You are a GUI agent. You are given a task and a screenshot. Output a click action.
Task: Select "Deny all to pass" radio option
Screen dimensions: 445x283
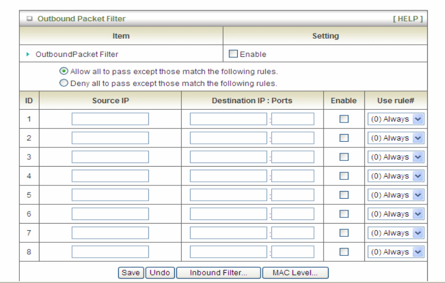click(64, 83)
